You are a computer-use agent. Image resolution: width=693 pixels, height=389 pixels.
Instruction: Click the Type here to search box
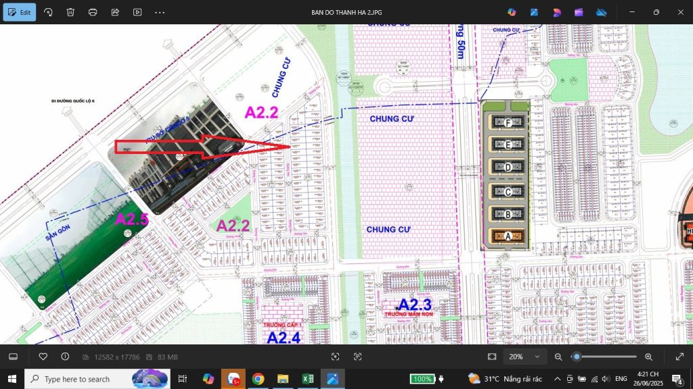pyautogui.click(x=97, y=379)
